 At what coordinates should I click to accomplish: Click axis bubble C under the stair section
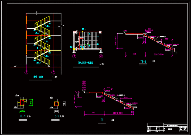coord(53,72)
